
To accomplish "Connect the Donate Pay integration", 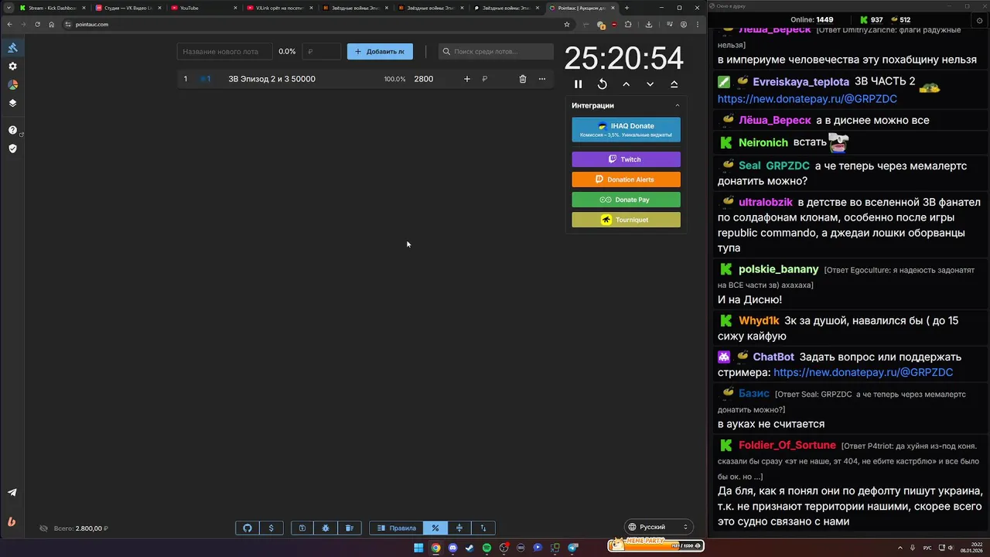I will point(626,200).
